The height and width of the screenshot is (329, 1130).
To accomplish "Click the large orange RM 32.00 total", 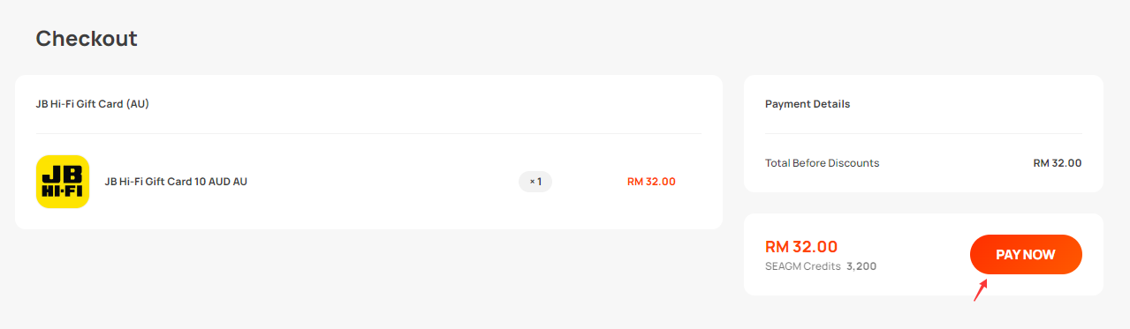I will tap(801, 246).
